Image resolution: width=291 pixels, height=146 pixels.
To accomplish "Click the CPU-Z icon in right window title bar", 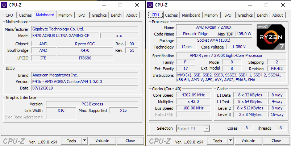I will tap(150, 5).
